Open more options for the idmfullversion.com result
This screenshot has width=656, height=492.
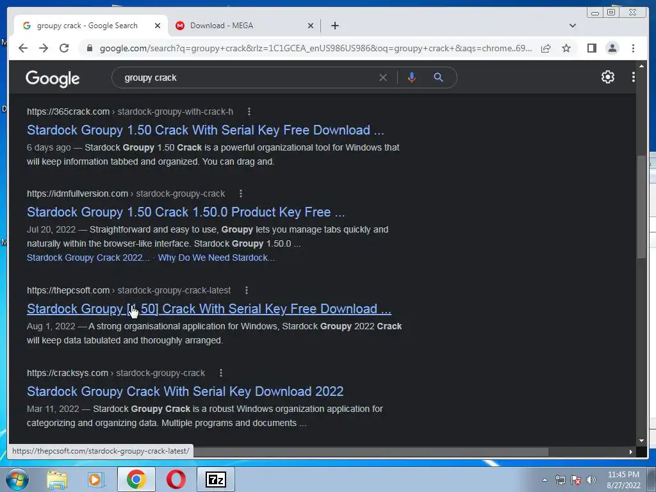(241, 193)
